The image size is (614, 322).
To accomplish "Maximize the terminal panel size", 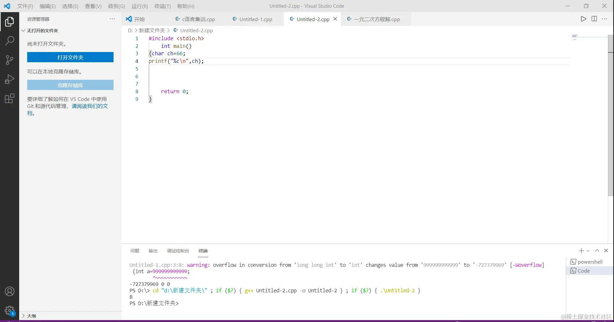I will pyautogui.click(x=597, y=251).
